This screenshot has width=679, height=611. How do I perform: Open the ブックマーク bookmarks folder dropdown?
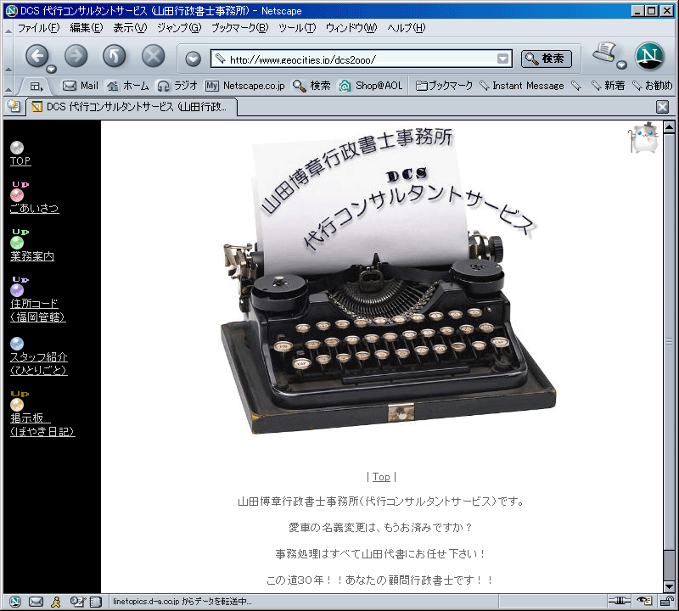coord(444,86)
